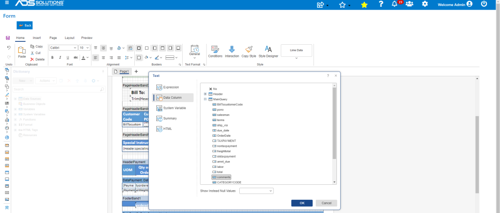This screenshot has width=500, height=213.
Task: Click the Cut scissors option
Action: click(35, 53)
